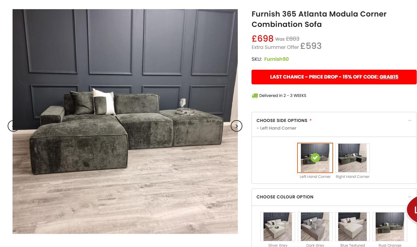Go to next product image arrow
Viewport: 417px width, 247px height.
pyautogui.click(x=236, y=126)
